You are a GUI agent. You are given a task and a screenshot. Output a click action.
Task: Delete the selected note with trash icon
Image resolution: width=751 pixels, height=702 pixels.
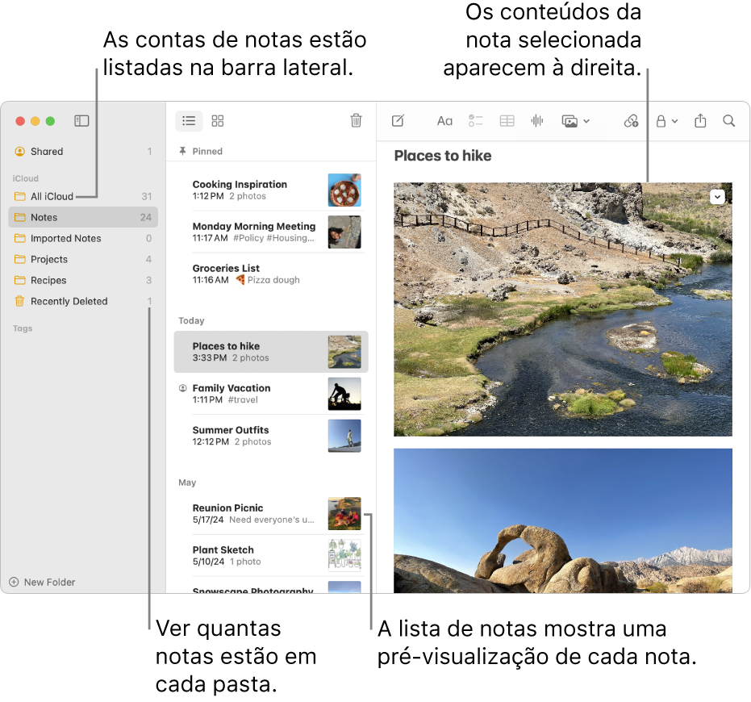356,120
